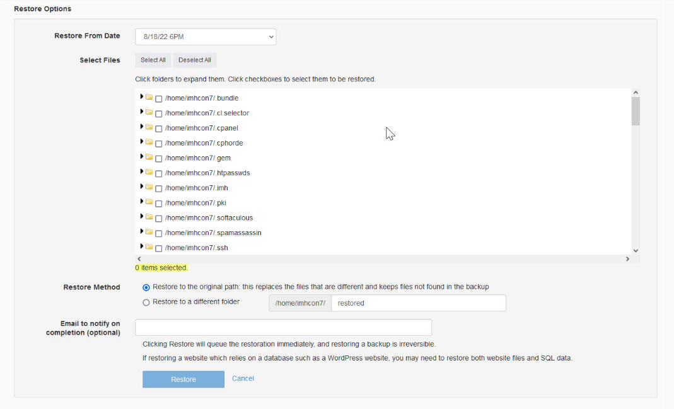The width and height of the screenshot is (674, 409).
Task: Expand the .cphorde folder arrow
Action: click(x=141, y=141)
